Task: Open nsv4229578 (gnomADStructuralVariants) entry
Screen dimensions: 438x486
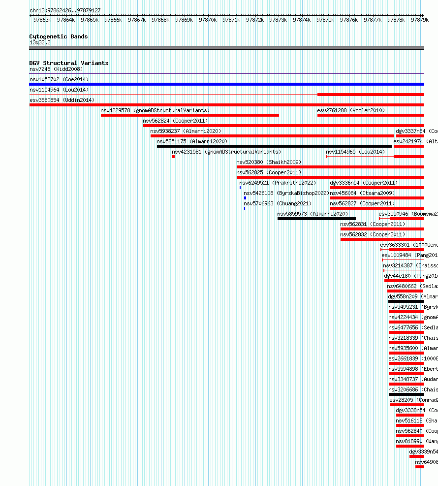Action: [x=155, y=110]
